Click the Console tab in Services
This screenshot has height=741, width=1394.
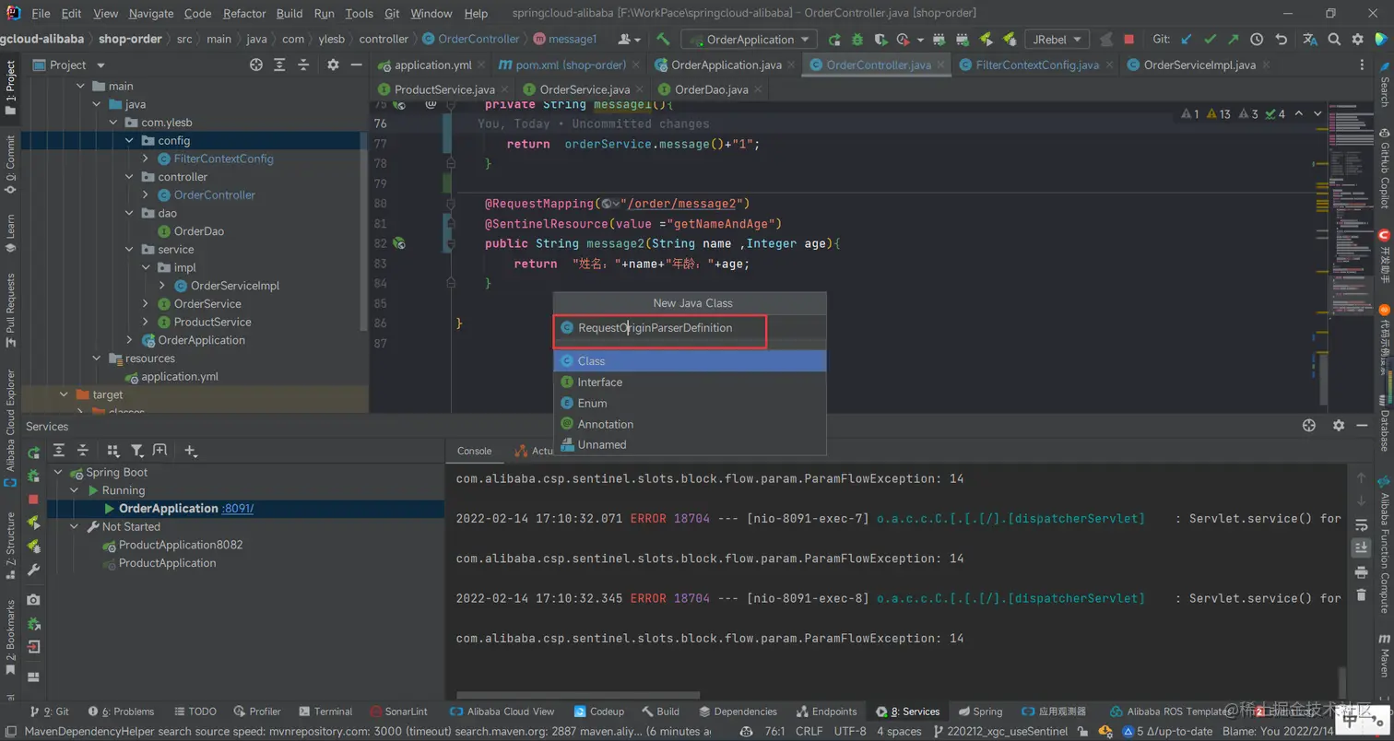pos(475,451)
